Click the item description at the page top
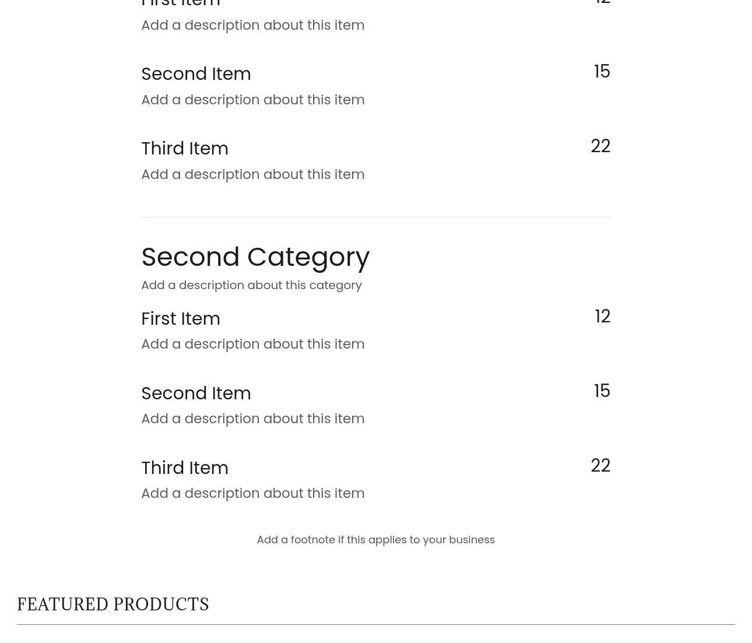This screenshot has height=643, width=752. click(x=252, y=25)
